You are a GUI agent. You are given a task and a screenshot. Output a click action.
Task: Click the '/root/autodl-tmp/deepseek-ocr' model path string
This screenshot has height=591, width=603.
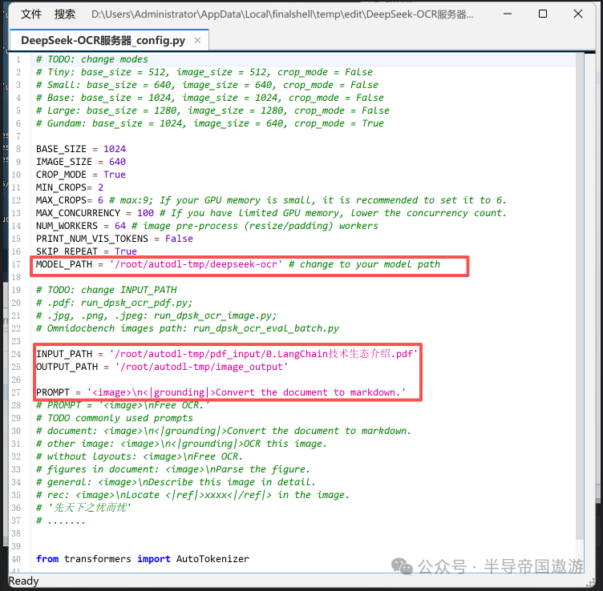click(x=196, y=264)
